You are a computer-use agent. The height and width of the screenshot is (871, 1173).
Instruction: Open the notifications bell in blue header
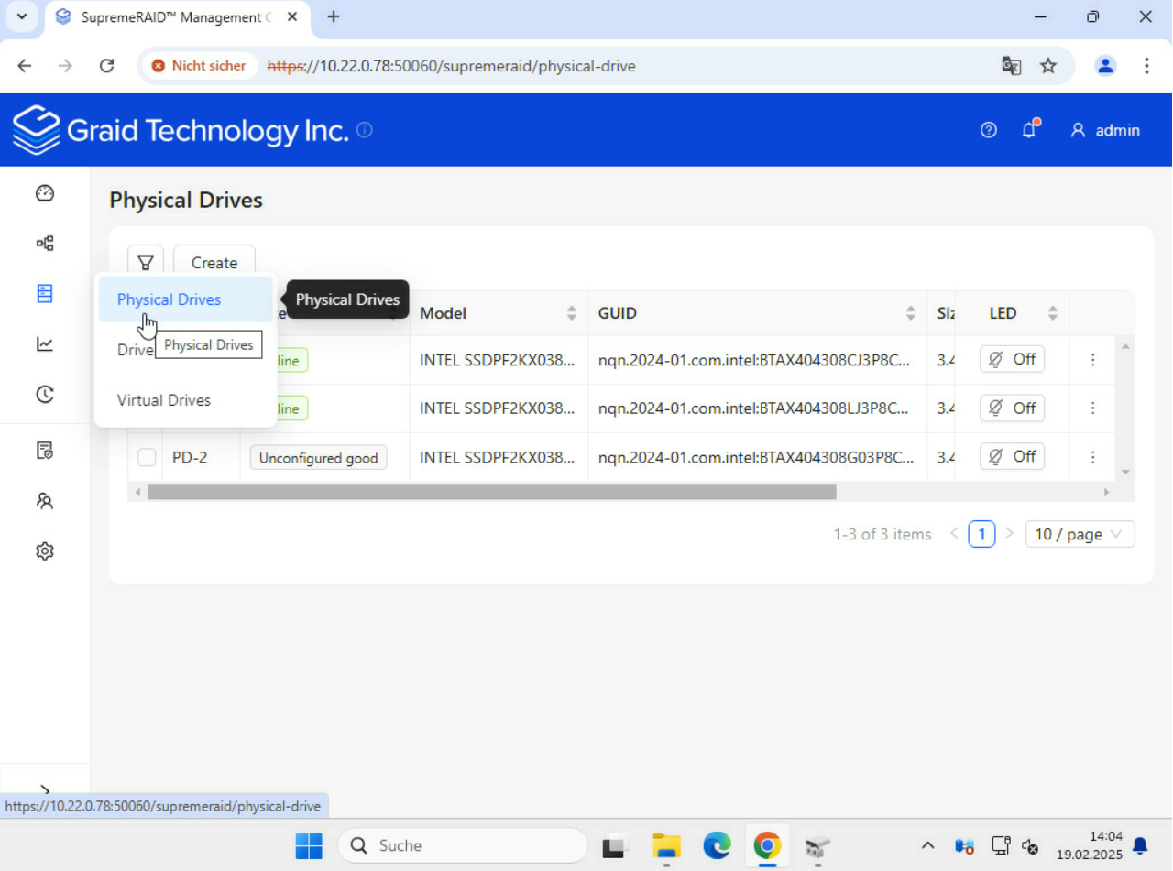click(1029, 130)
